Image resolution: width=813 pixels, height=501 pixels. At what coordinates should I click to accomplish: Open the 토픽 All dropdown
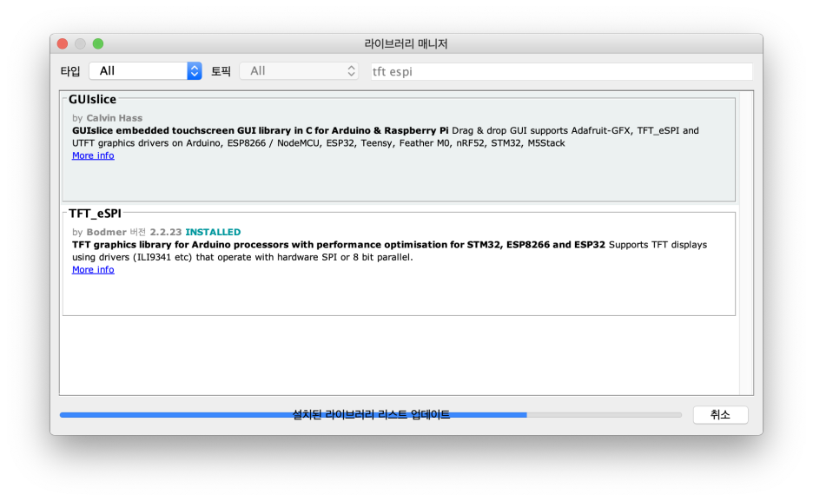click(299, 71)
